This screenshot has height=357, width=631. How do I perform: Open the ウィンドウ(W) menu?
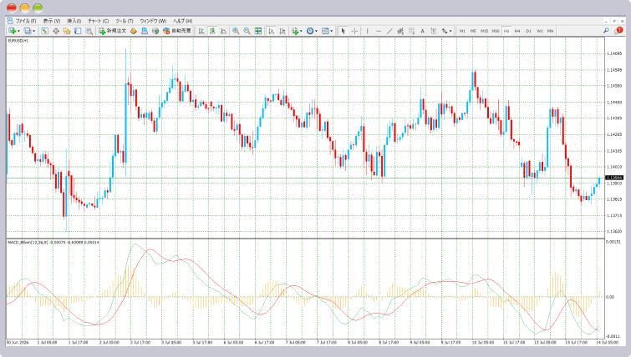click(x=153, y=21)
